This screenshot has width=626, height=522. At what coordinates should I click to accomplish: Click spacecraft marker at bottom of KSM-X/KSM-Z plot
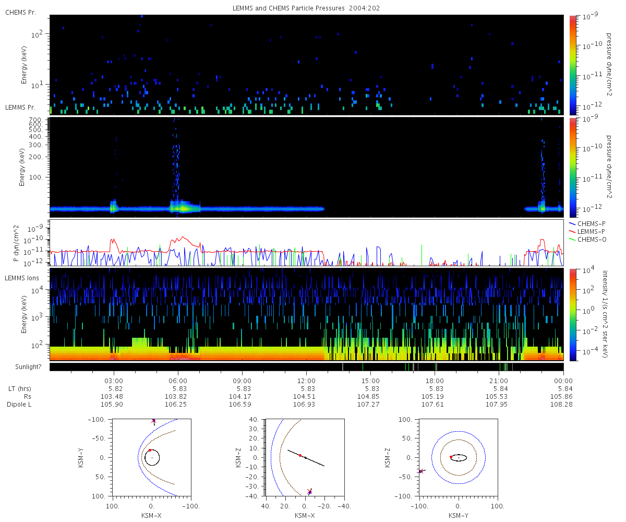pyautogui.click(x=310, y=491)
